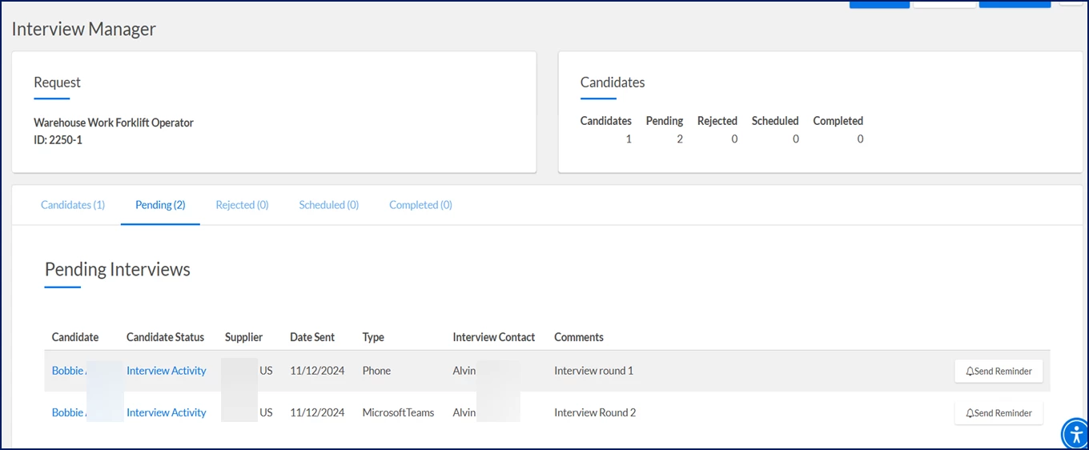
Task: Click the MicrosoftTeams type cell
Action: pyautogui.click(x=398, y=412)
